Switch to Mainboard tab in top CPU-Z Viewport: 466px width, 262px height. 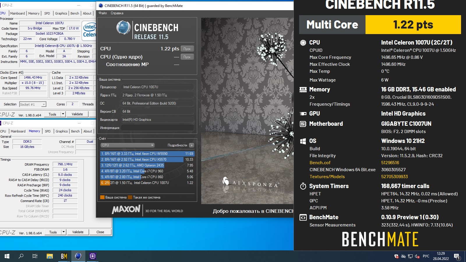pyautogui.click(x=17, y=13)
